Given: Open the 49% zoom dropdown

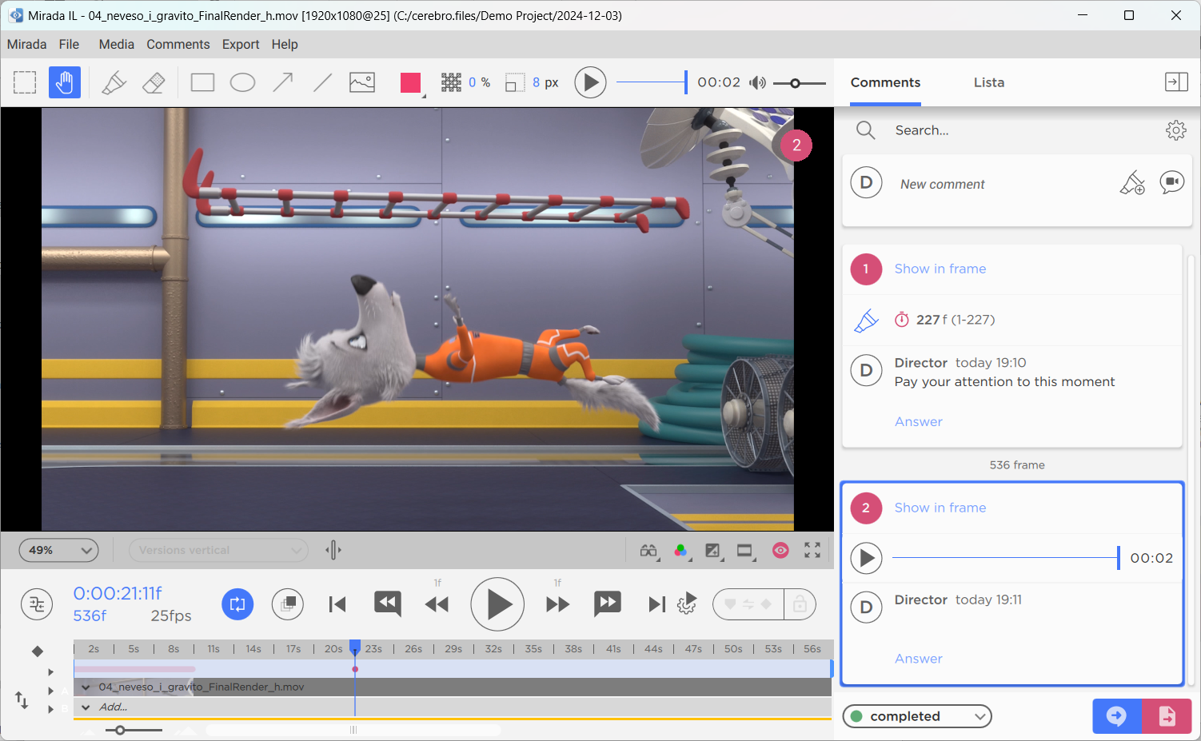Looking at the screenshot, I should coord(58,550).
